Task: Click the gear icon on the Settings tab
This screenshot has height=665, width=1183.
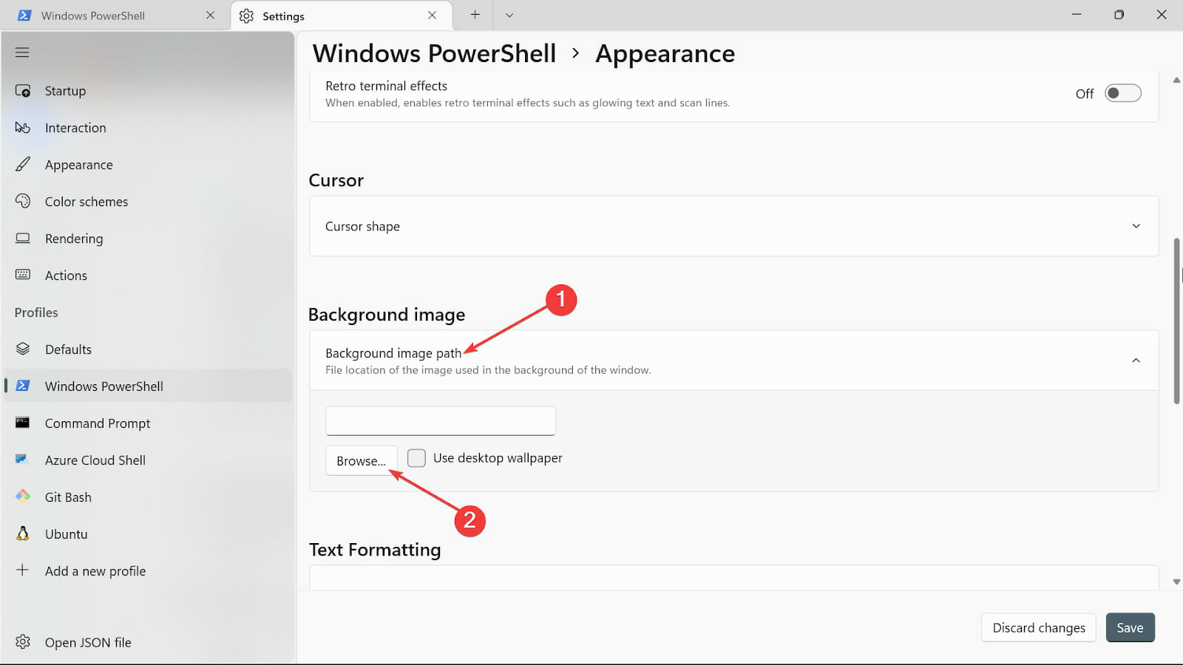Action: [246, 16]
